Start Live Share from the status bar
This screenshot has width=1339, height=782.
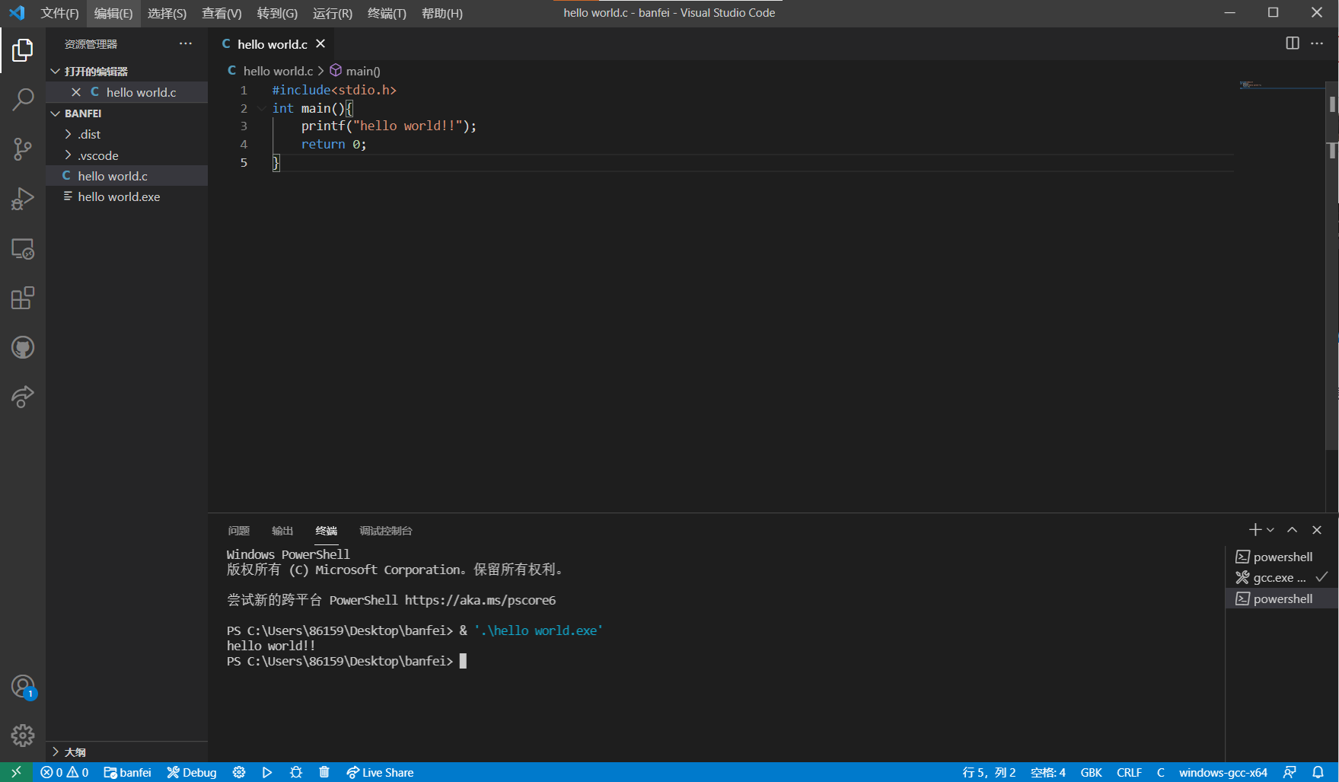tap(380, 772)
